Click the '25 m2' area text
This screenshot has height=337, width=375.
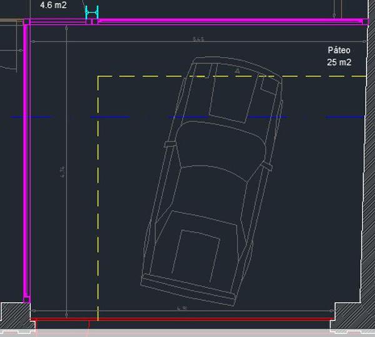(339, 62)
